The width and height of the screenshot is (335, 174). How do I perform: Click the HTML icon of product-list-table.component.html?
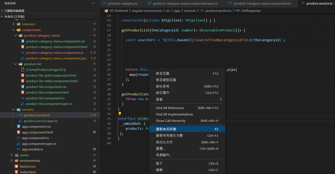click(23, 81)
